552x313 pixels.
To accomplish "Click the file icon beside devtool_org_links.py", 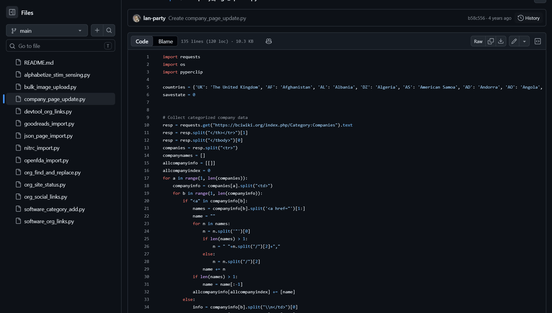I will pyautogui.click(x=18, y=111).
